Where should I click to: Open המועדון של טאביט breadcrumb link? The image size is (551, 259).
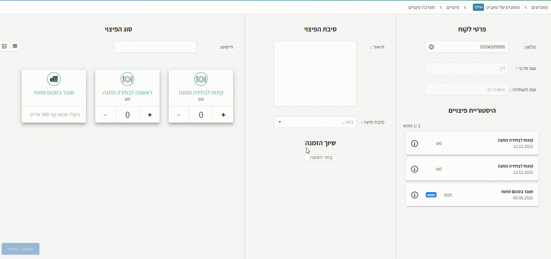coord(503,7)
